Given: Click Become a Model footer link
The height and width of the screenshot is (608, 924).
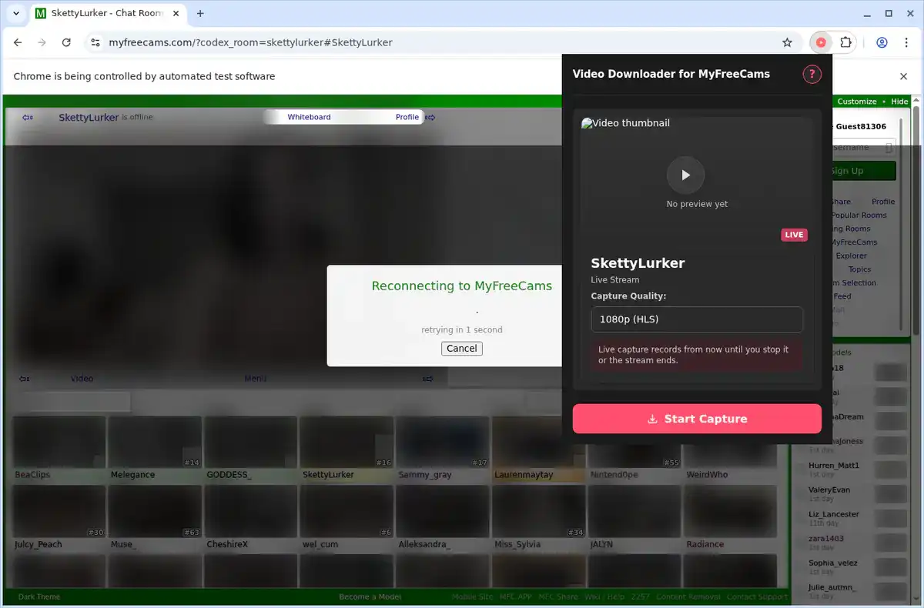Looking at the screenshot, I should 370,596.
